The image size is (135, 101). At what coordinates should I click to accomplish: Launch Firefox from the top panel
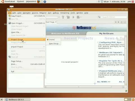[38, 1]
